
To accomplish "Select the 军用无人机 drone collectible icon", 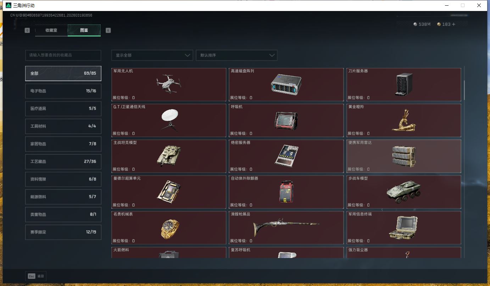I will [x=169, y=84].
